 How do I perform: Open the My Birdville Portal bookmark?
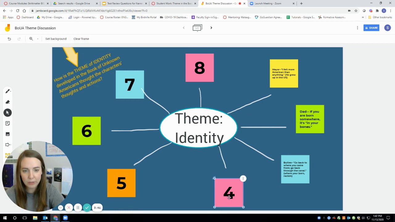click(144, 17)
